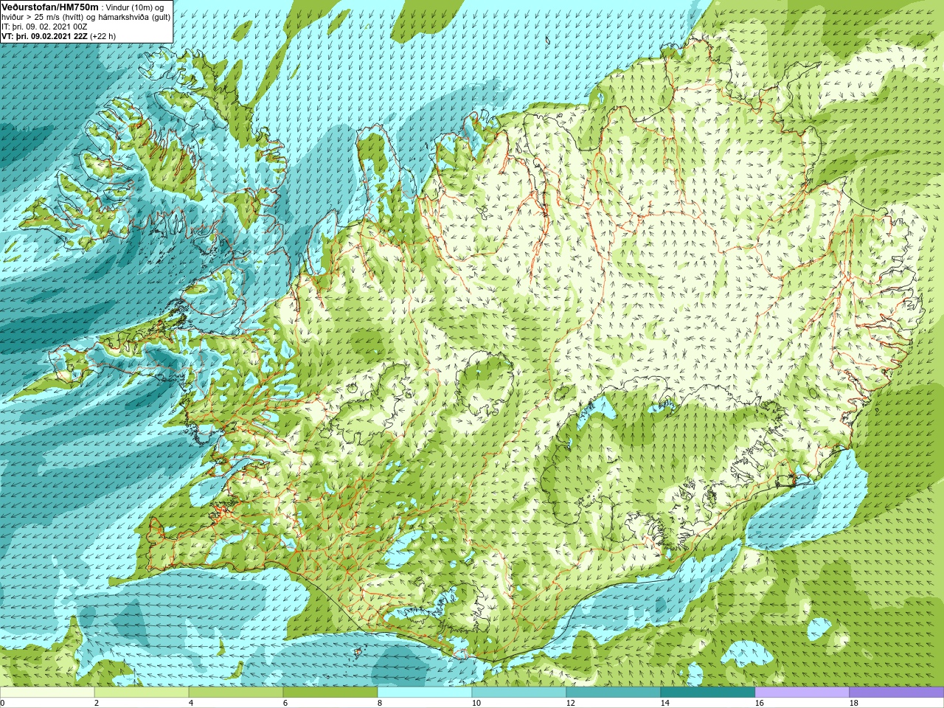Click the '8' label on the color scale
This screenshot has width=944, height=708.
click(x=380, y=703)
